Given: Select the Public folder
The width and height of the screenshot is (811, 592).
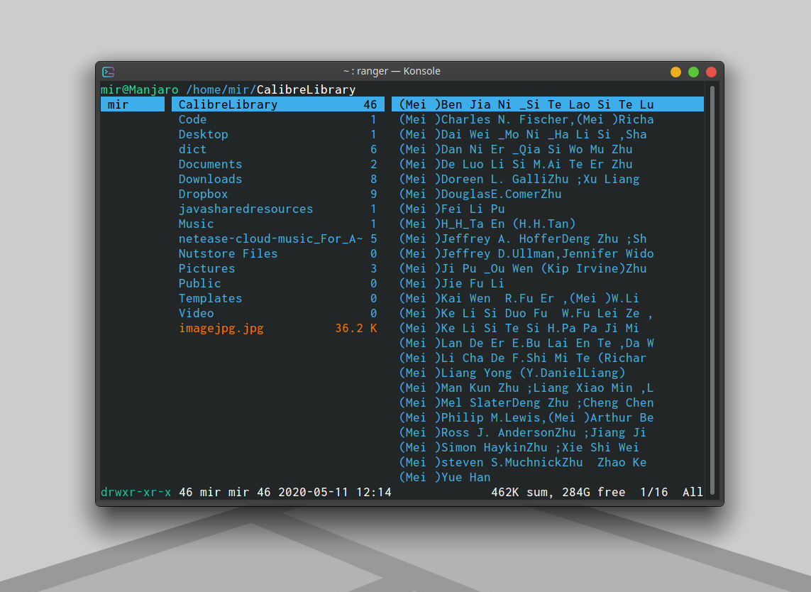Looking at the screenshot, I should 277,284.
